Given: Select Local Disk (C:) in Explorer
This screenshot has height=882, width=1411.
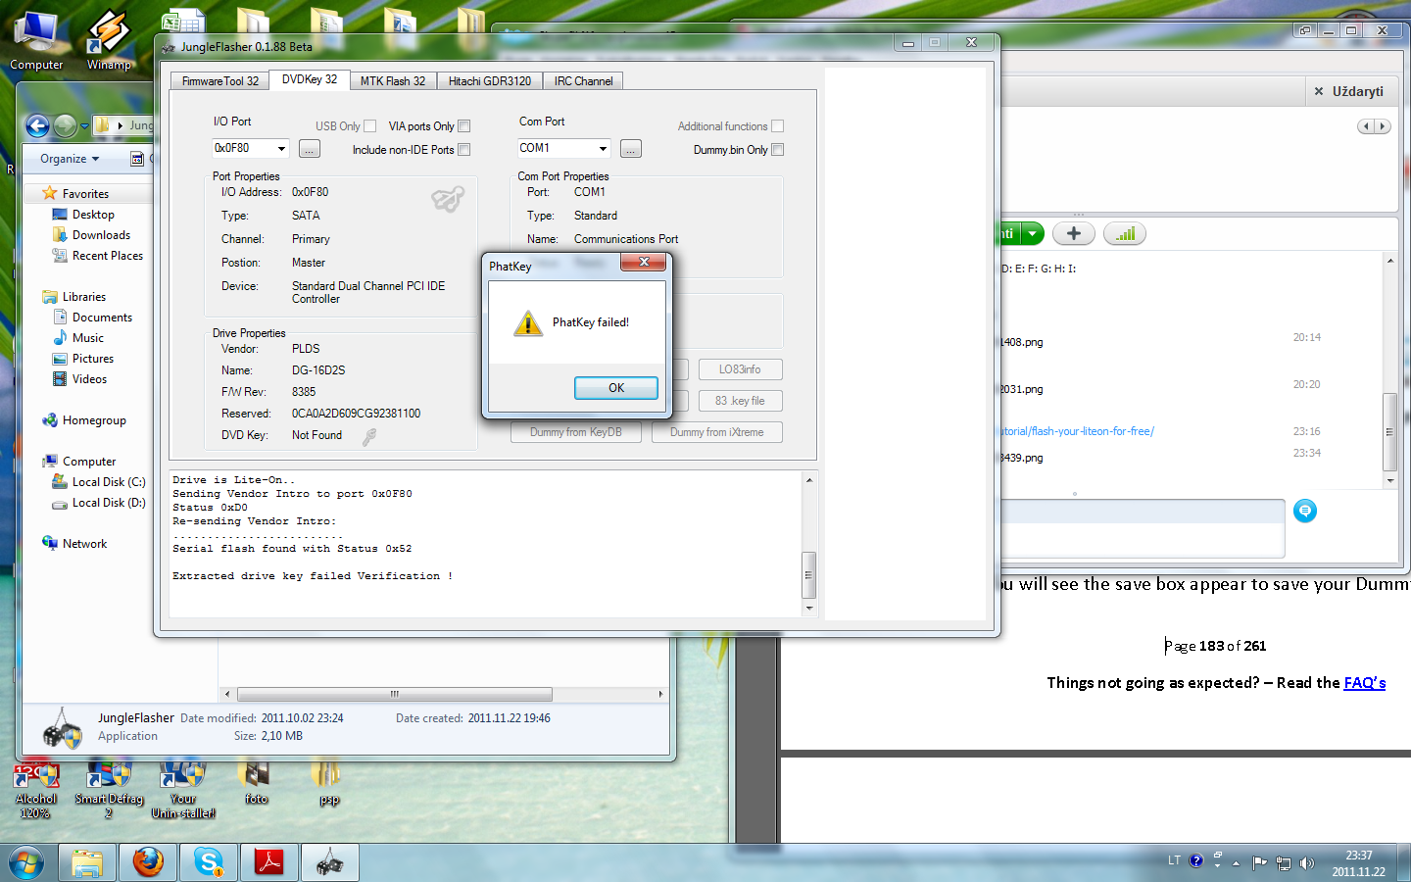Looking at the screenshot, I should tap(109, 482).
